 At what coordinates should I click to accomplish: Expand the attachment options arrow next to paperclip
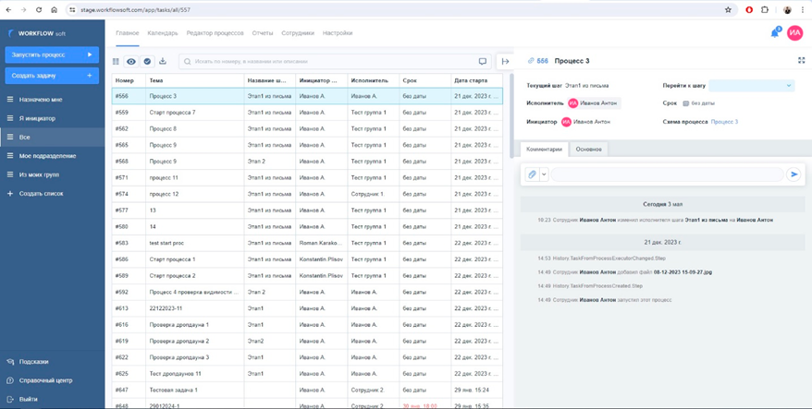tap(544, 174)
